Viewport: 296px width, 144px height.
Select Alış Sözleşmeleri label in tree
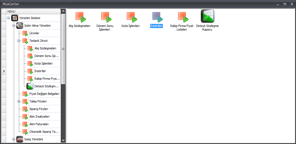(x=45, y=48)
